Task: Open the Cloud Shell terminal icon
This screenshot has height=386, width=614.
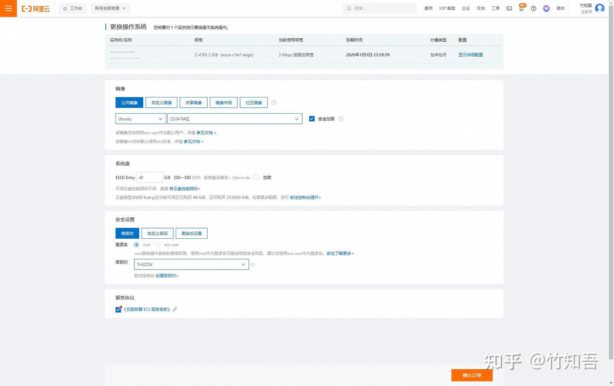Action: [x=509, y=9]
